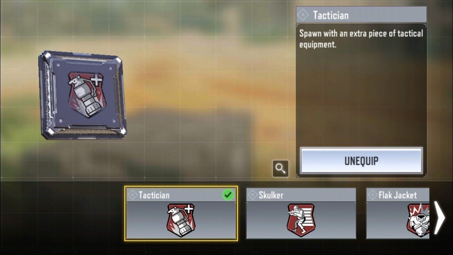Select the Flak Jacket perk card
453x255 pixels.
coord(398,214)
